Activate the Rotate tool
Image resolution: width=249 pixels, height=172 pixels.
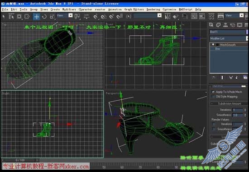coord(44,16)
